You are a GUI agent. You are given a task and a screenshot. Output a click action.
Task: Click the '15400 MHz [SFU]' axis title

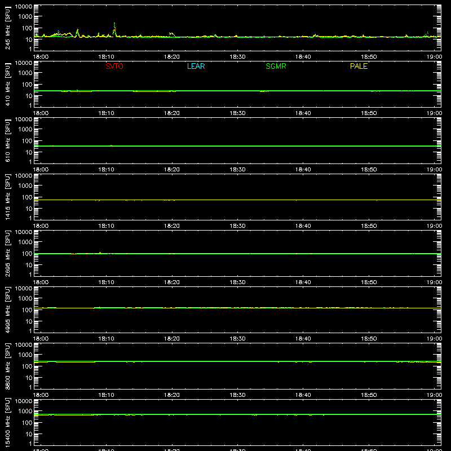click(x=7, y=422)
